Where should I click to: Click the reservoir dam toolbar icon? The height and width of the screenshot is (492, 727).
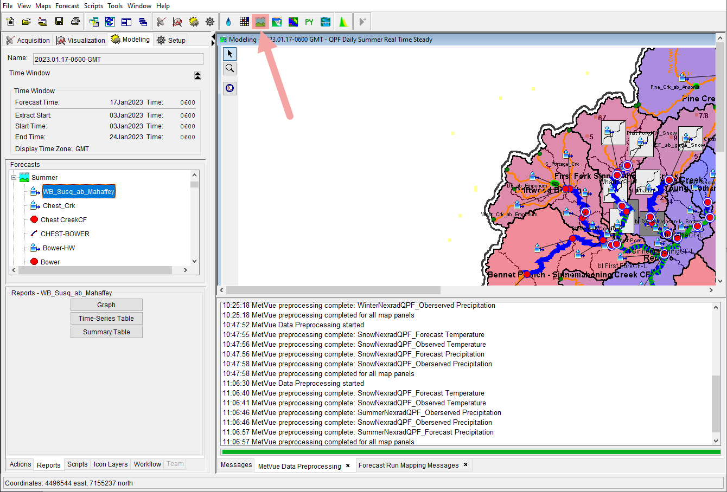tap(277, 22)
